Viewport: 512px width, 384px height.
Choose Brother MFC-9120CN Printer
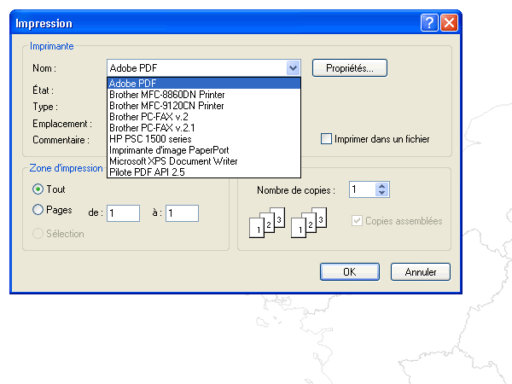point(204,106)
